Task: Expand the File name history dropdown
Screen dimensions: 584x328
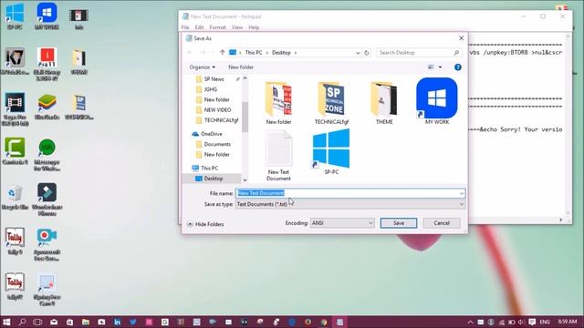Action: [462, 193]
